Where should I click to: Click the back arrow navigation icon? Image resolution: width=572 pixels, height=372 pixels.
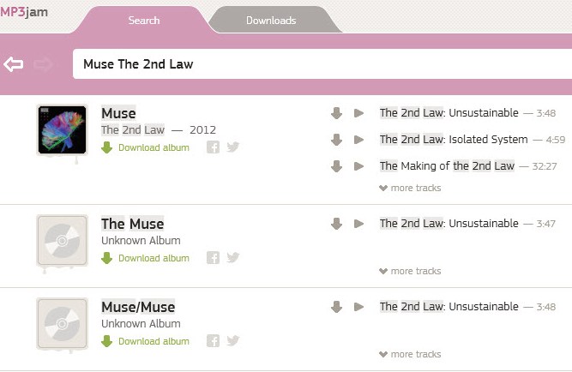[14, 64]
